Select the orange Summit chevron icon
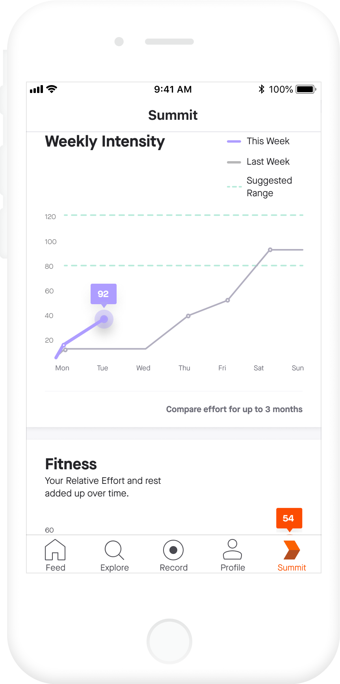Viewport: 340px width, 684px height. click(292, 550)
